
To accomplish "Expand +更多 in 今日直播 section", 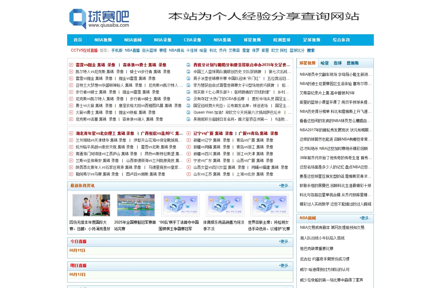I will pyautogui.click(x=285, y=241).
